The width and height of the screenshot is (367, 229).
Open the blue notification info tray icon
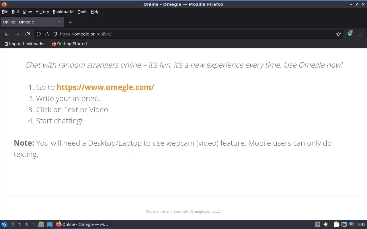click(352, 224)
